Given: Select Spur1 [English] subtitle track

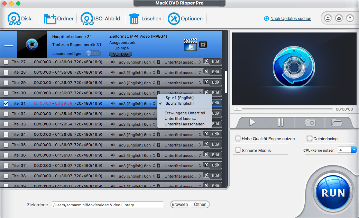Looking at the screenshot, I should click(x=185, y=98).
